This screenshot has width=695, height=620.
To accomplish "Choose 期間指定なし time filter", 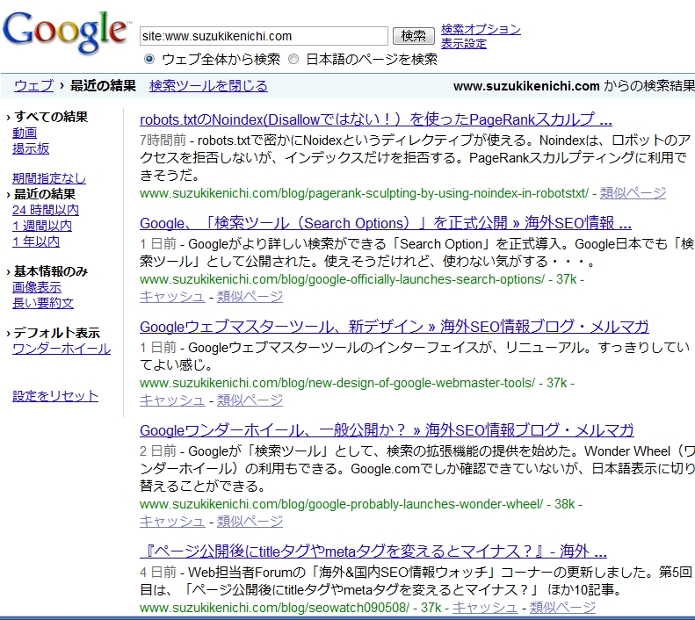I will coord(49,178).
